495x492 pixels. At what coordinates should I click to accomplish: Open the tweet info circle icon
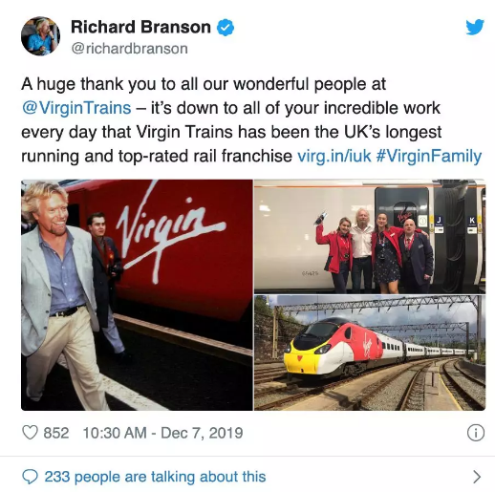pyautogui.click(x=476, y=433)
